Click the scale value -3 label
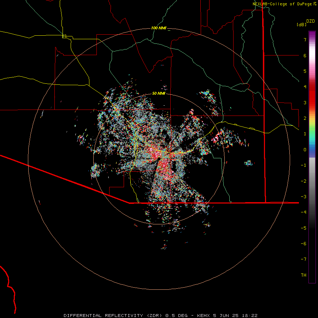 [304, 197]
